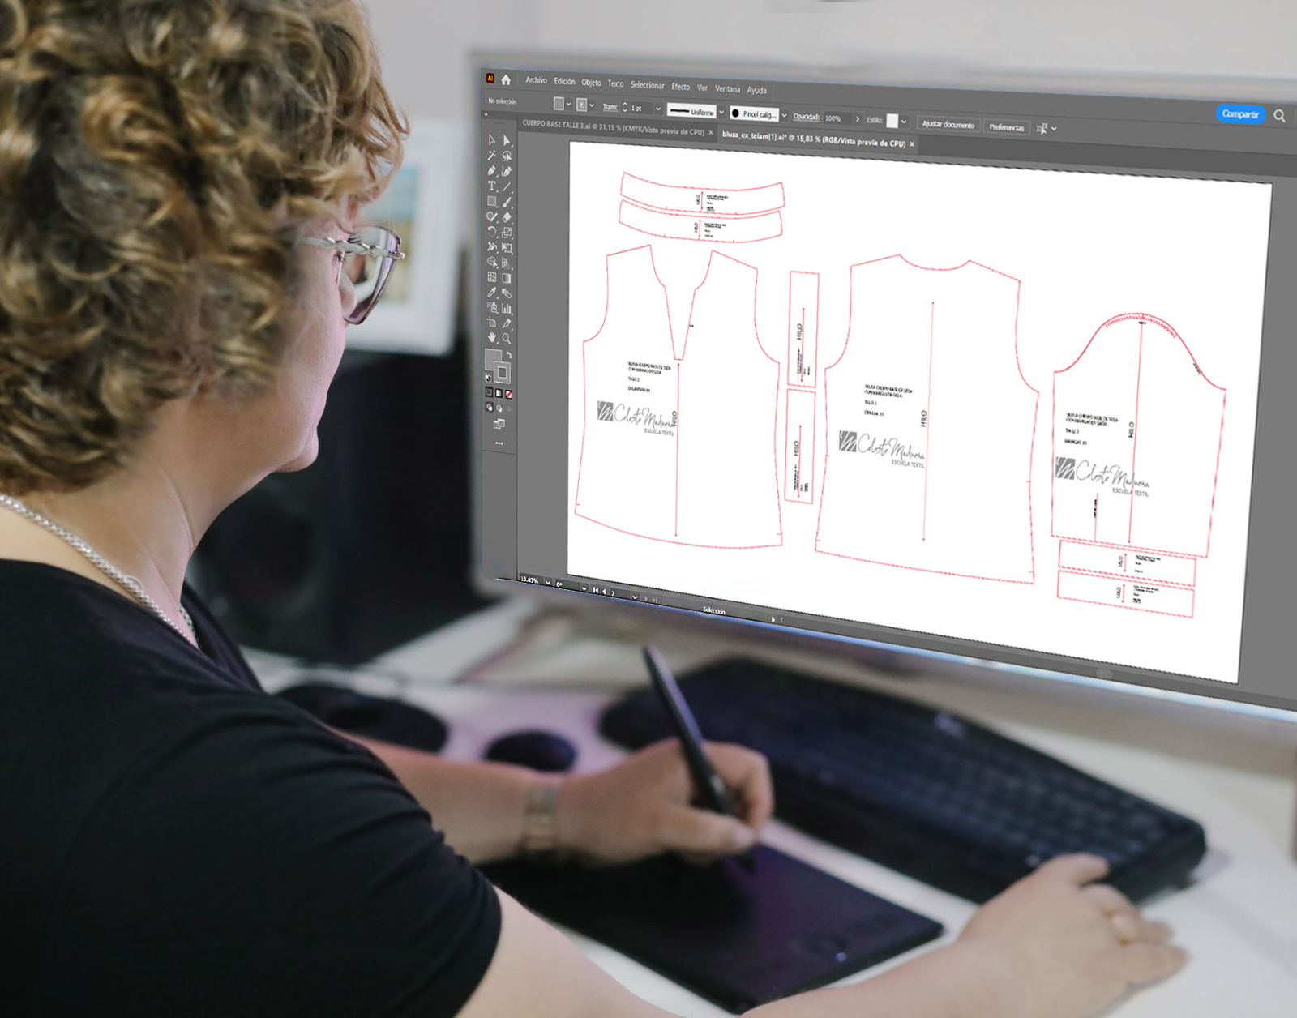Viewport: 1297px width, 1018px height.
Task: Select the Perspective Grid tool
Action: 507,262
